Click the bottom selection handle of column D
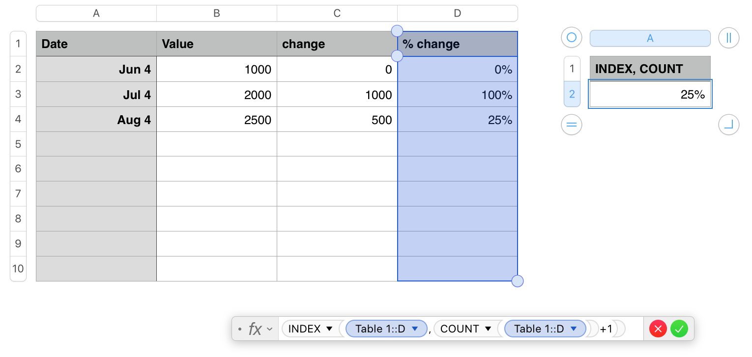 tap(517, 281)
